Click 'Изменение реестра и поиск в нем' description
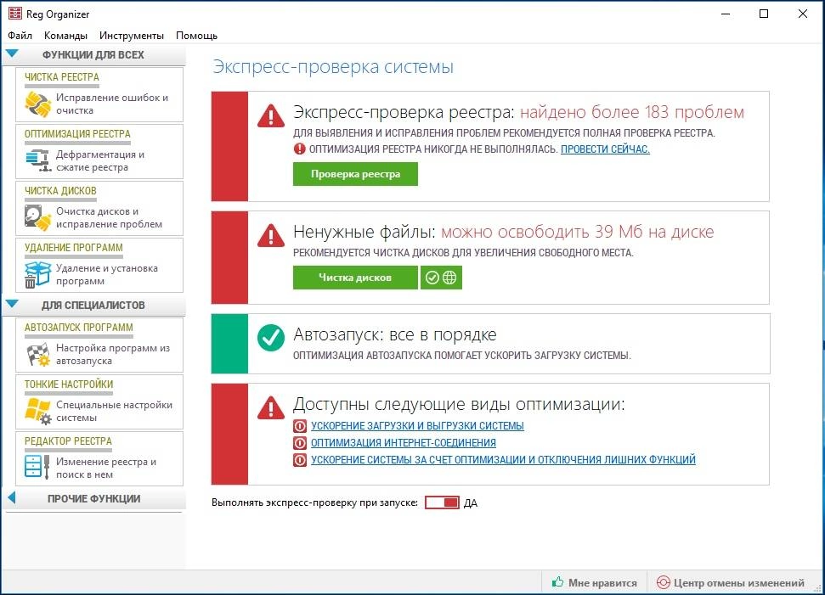 [x=105, y=468]
